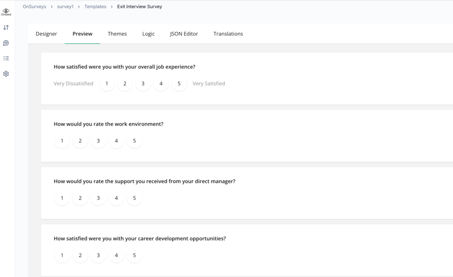
Task: Open the heart chat bubble sidebar icon
Action: [6, 43]
